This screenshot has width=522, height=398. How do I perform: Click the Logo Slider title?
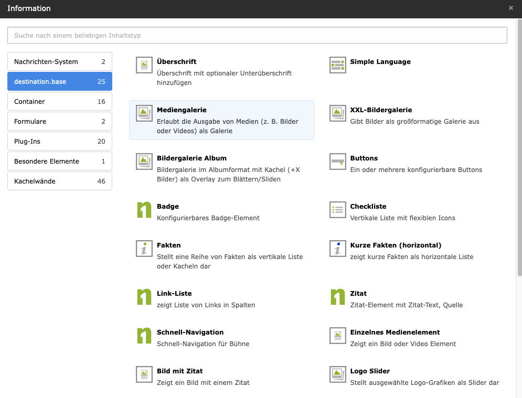point(370,371)
